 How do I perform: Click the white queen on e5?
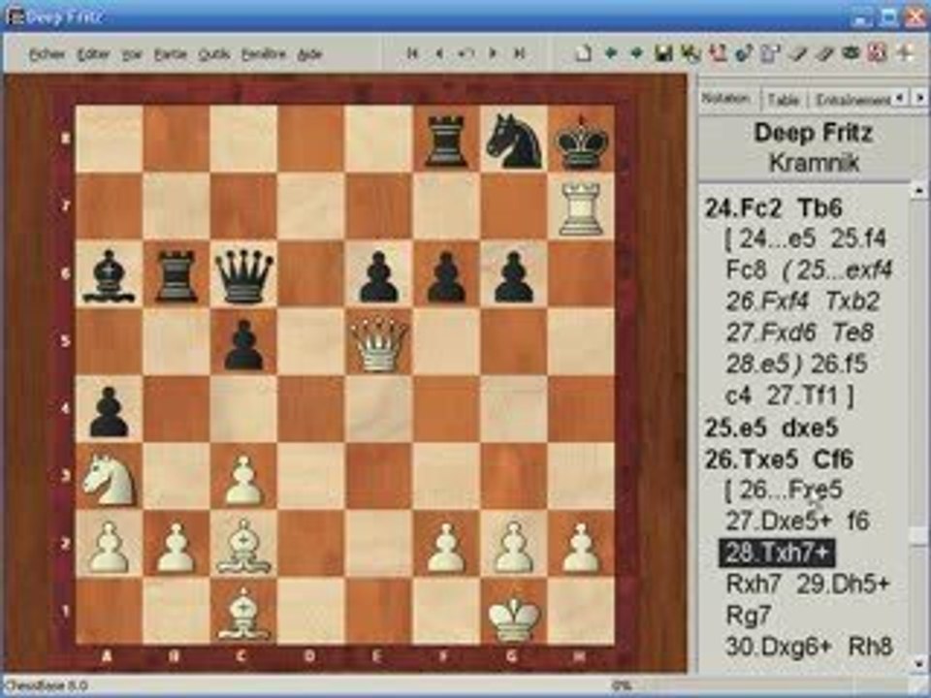click(x=378, y=343)
